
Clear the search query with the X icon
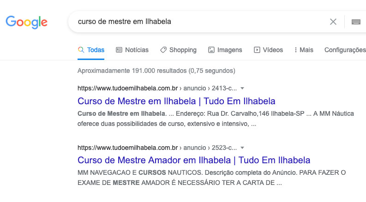[x=333, y=22]
